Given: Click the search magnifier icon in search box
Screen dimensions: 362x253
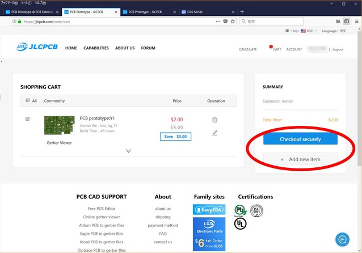Looking at the screenshot, I should (243, 22).
